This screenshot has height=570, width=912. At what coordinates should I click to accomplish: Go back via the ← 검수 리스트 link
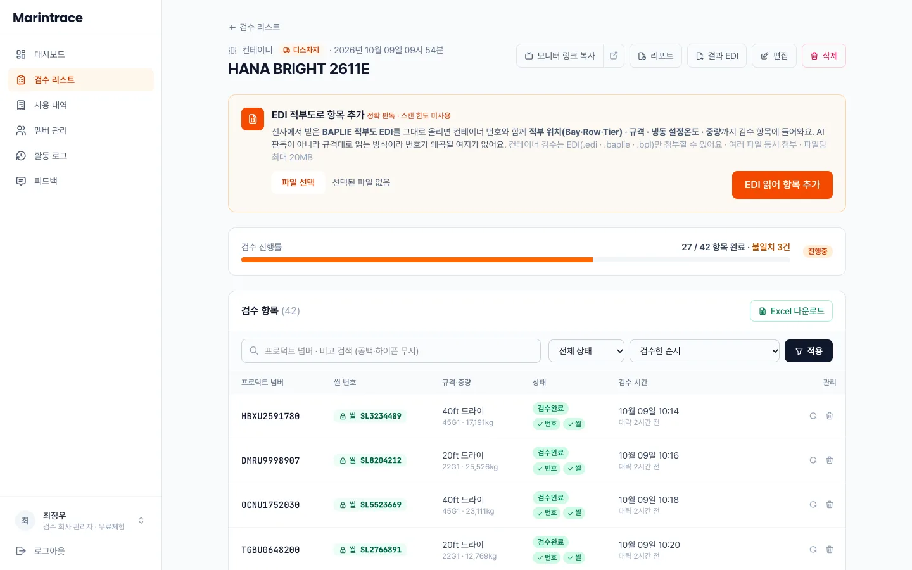pos(254,27)
